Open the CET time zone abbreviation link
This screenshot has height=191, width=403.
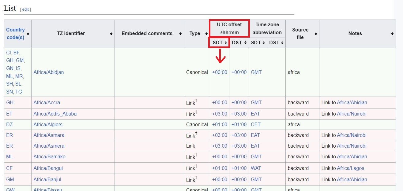[255, 124]
